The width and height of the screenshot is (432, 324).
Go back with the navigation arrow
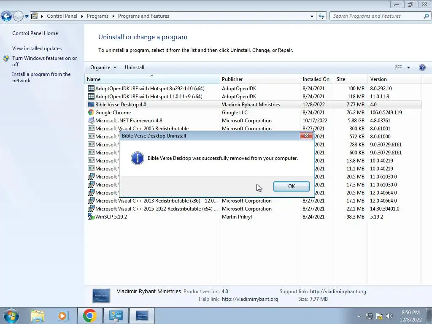pos(7,16)
